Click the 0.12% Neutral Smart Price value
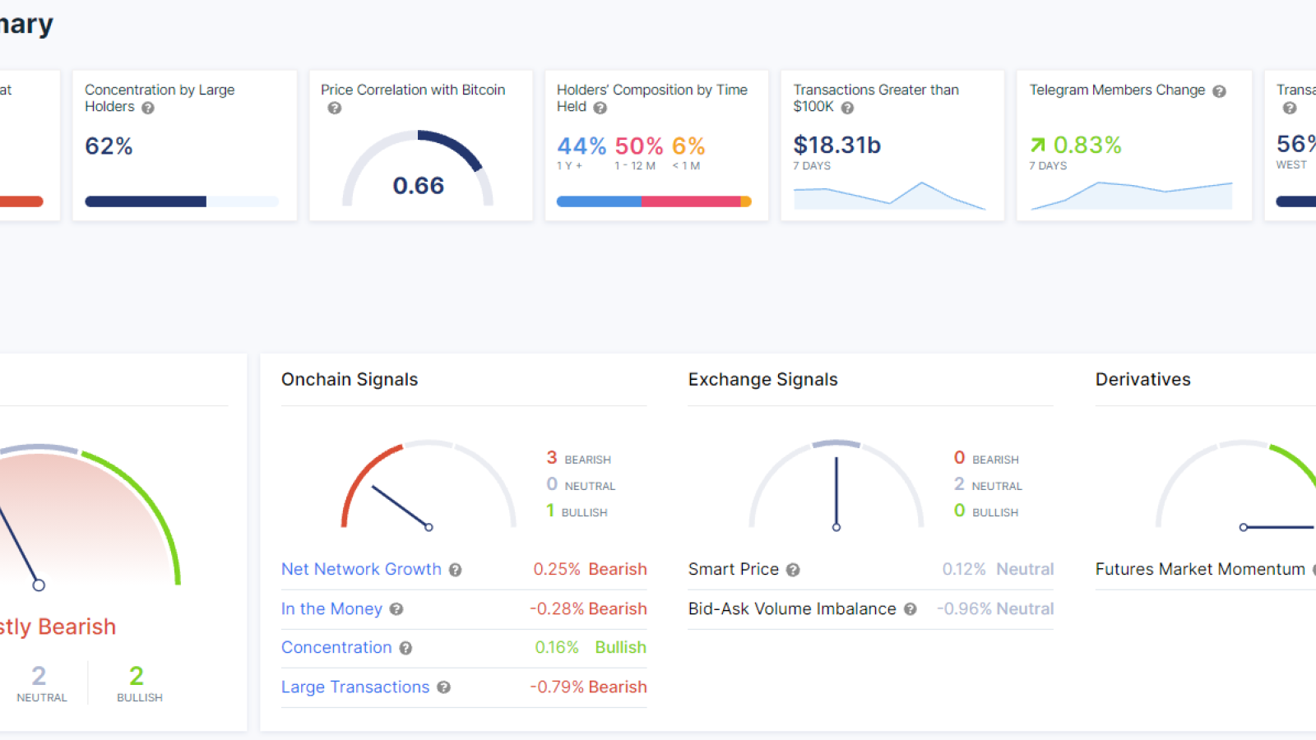The width and height of the screenshot is (1316, 740). click(998, 569)
